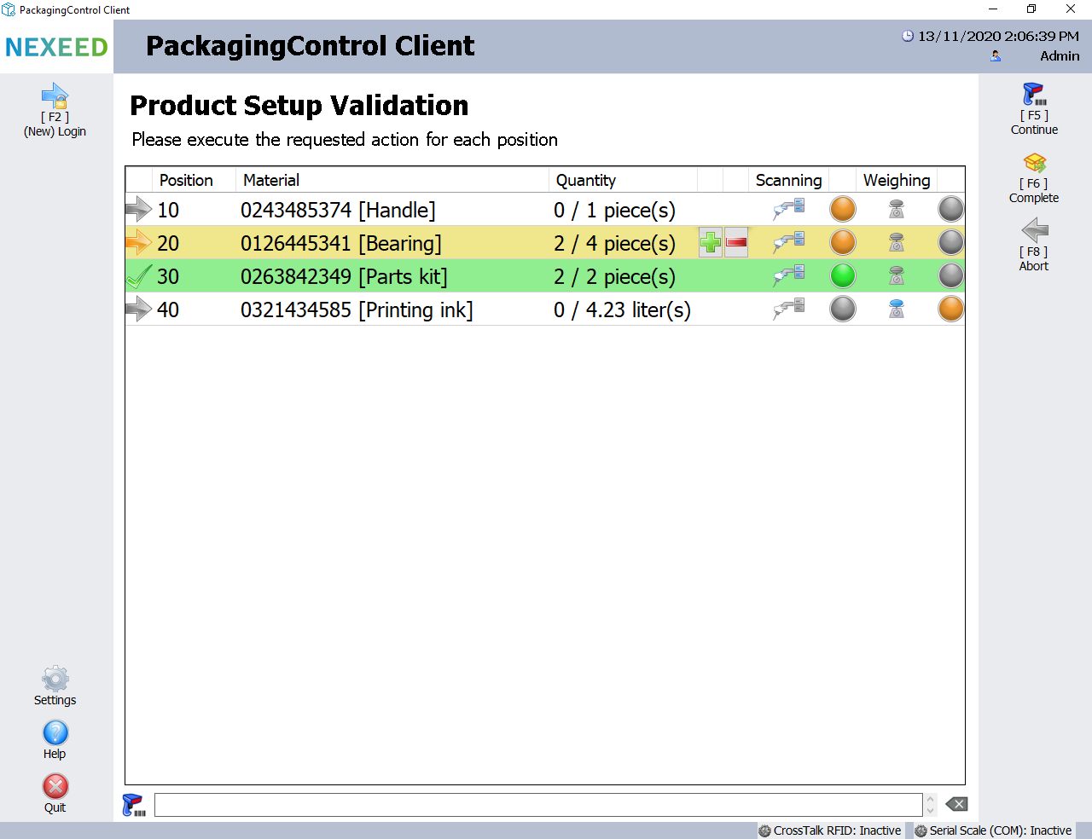The height and width of the screenshot is (839, 1092).
Task: Click green scanning status indicator for Parts kit
Action: pos(843,276)
